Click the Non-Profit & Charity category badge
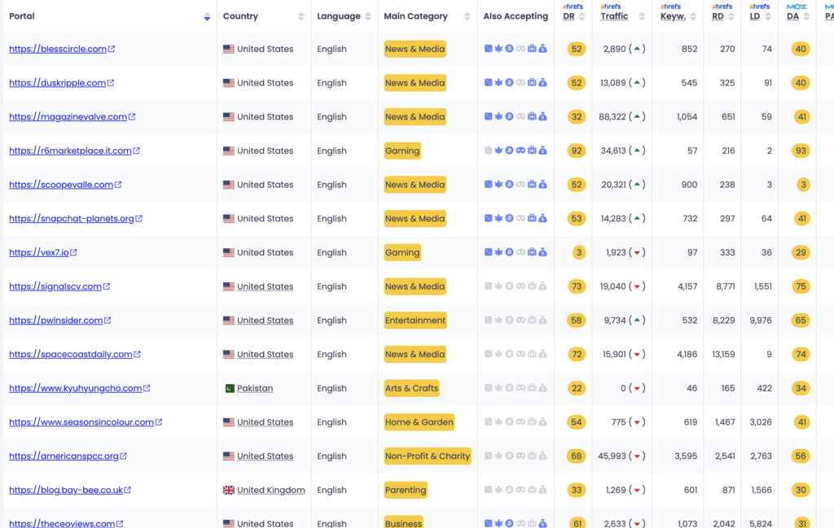Image resolution: width=834 pixels, height=528 pixels. [x=428, y=456]
